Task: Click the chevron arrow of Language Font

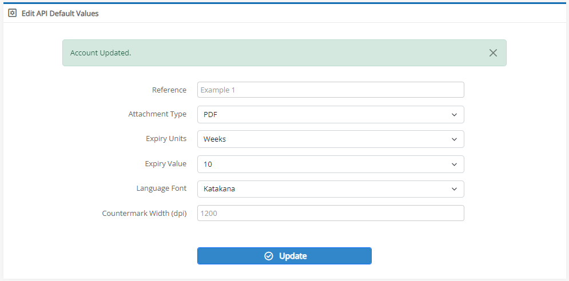Action: tap(454, 189)
